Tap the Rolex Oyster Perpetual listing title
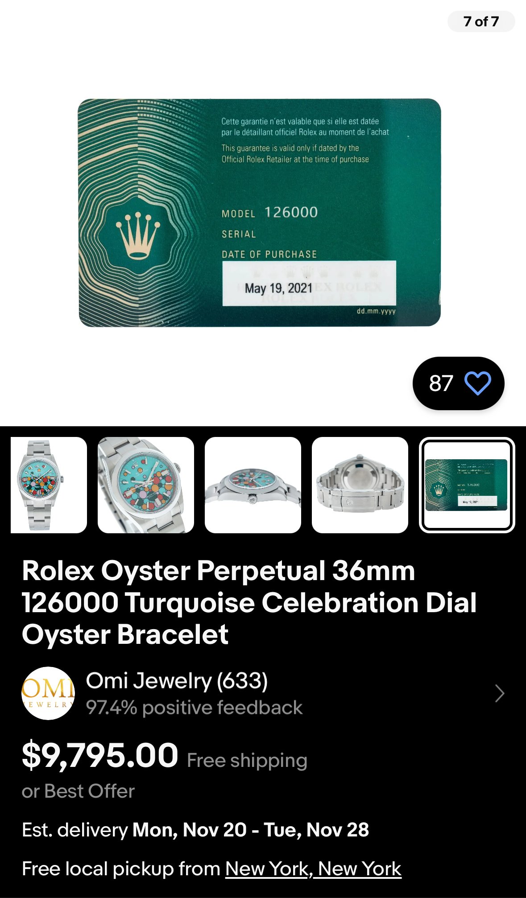526x898 pixels. click(x=249, y=602)
